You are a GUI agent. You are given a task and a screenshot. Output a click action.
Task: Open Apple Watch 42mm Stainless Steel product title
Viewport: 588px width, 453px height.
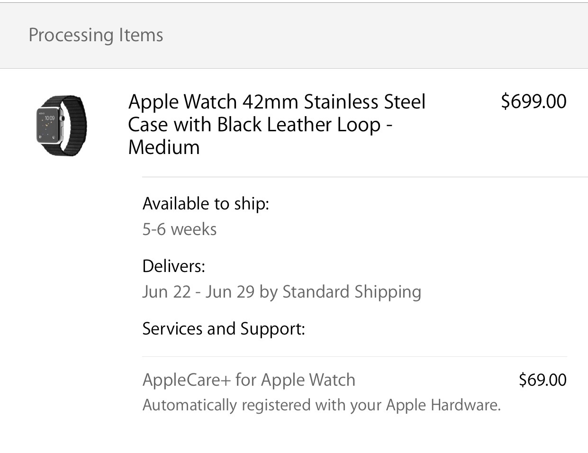(277, 125)
